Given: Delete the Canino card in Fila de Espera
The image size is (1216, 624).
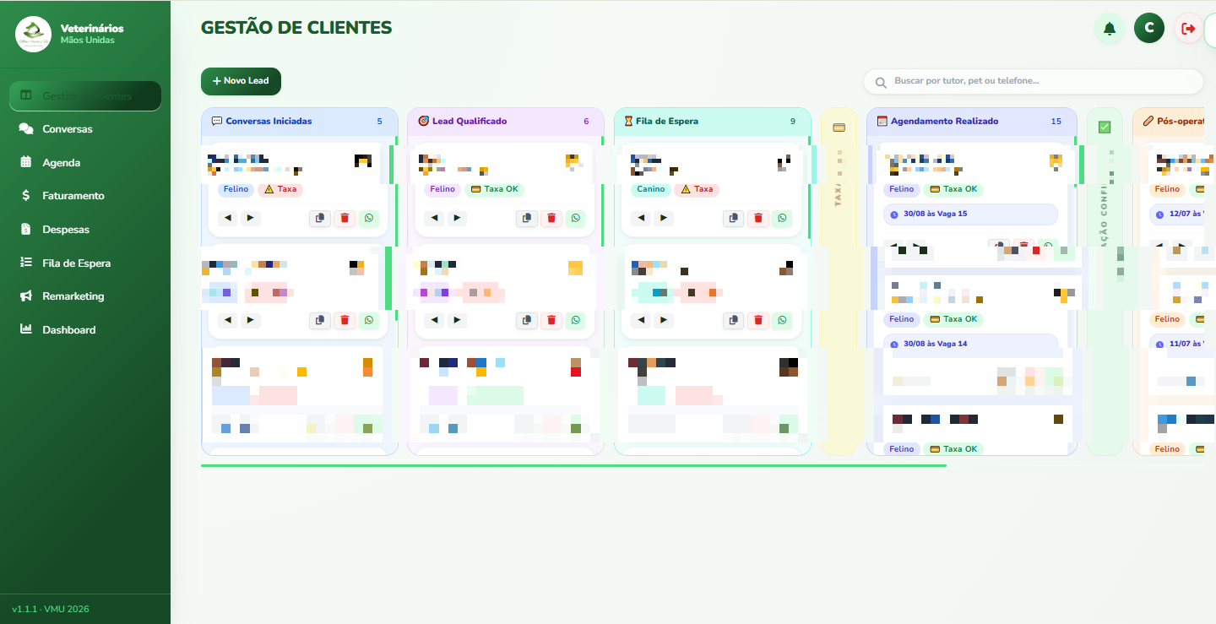Looking at the screenshot, I should click(757, 218).
